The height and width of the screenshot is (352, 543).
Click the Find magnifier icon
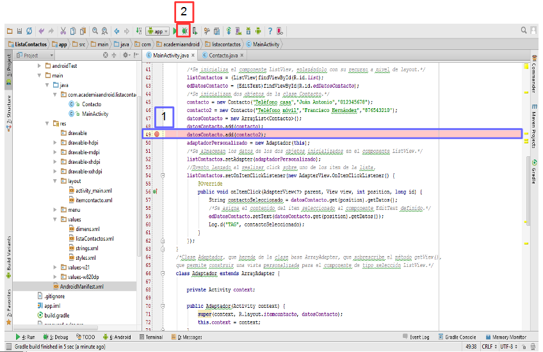(x=95, y=31)
